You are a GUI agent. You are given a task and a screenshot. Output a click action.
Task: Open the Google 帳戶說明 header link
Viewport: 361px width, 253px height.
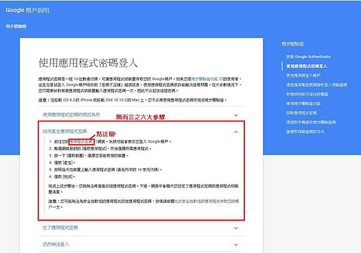[28, 10]
